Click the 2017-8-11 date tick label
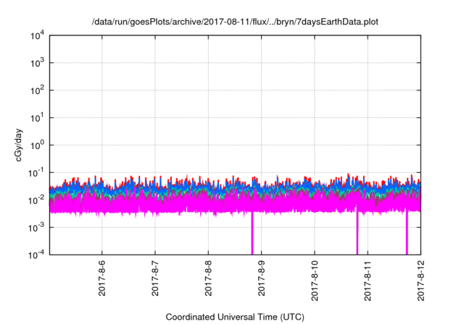The width and height of the screenshot is (464, 324). pyautogui.click(x=368, y=281)
